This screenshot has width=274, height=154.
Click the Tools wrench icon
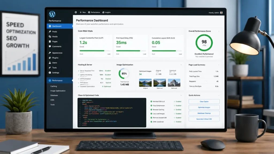click(50, 68)
